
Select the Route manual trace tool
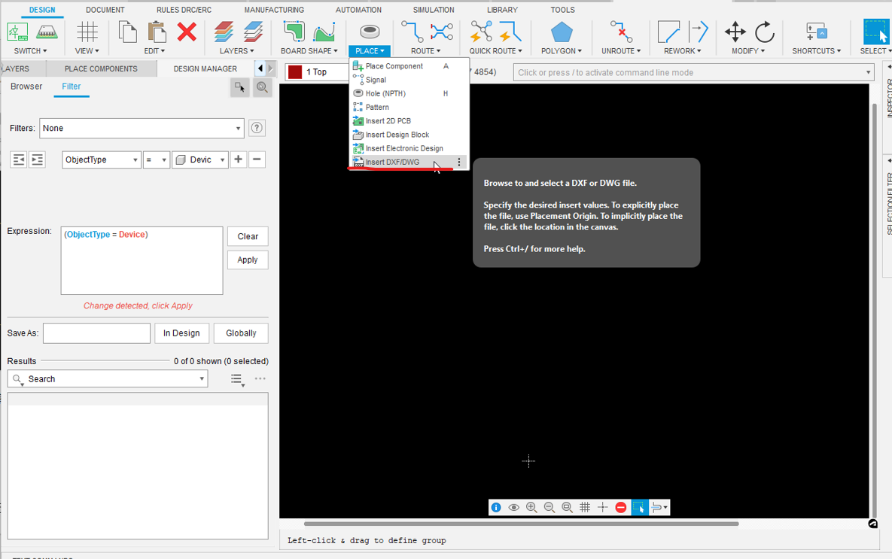coord(412,32)
